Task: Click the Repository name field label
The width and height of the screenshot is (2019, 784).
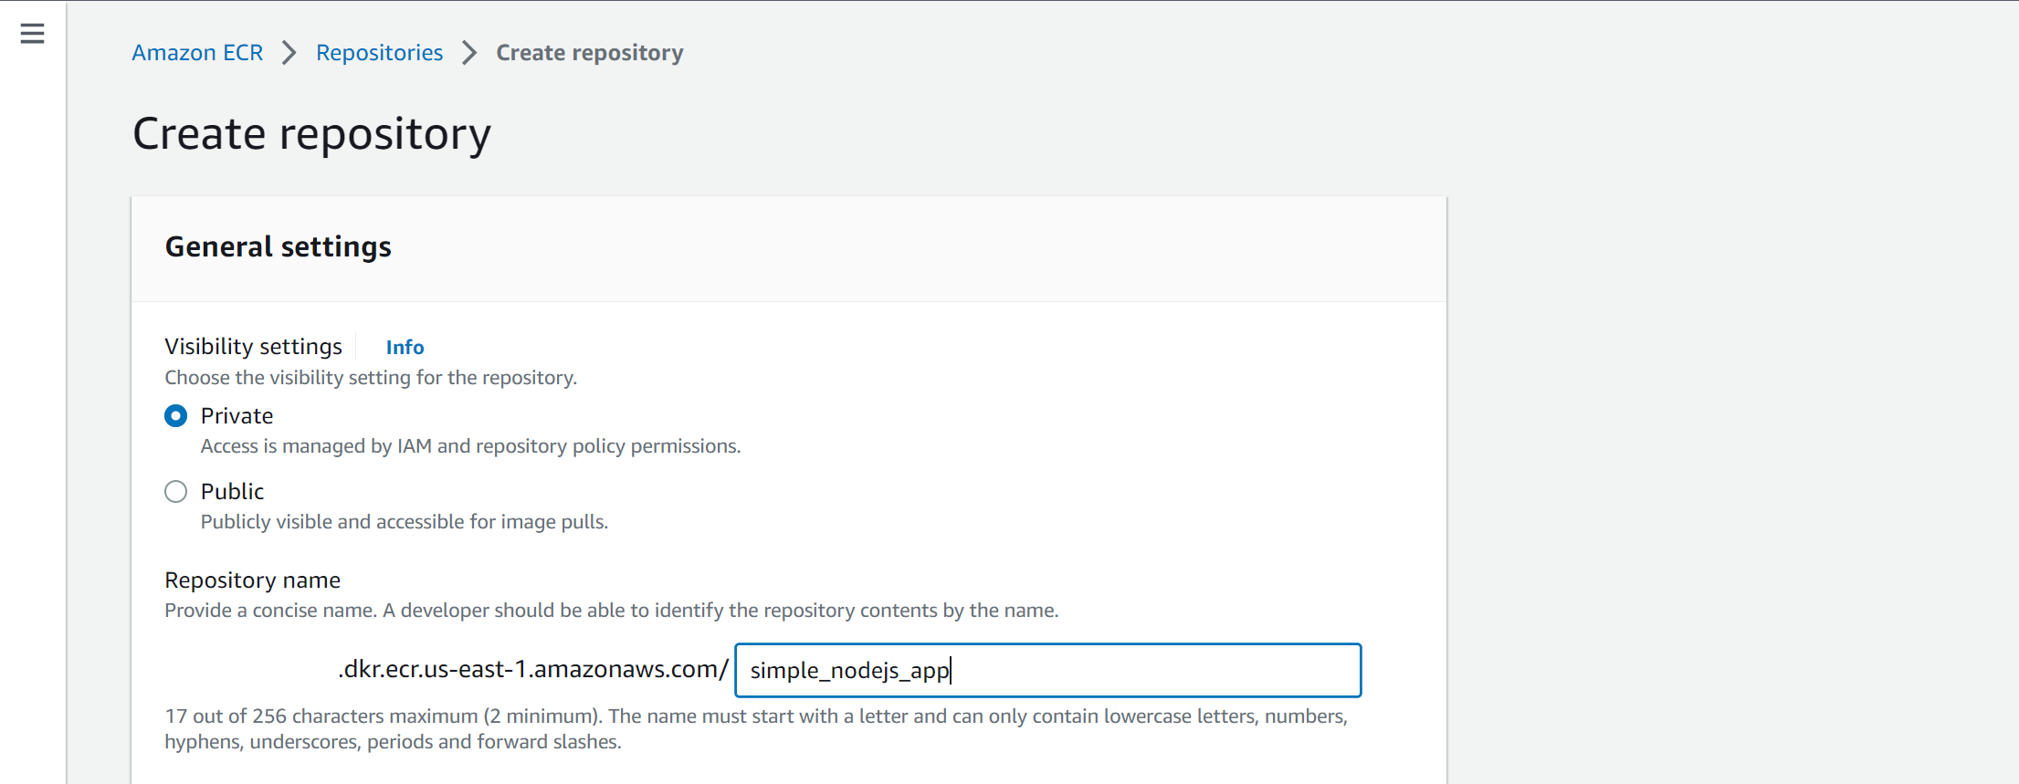Action: (252, 580)
